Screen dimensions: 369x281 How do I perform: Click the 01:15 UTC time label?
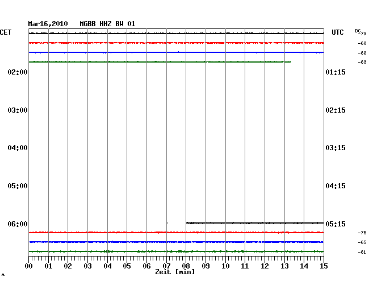[336, 72]
